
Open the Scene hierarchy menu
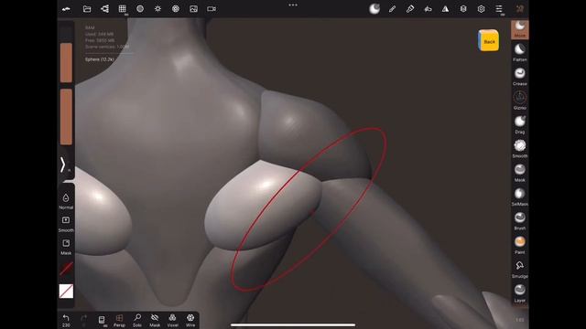coord(104,9)
